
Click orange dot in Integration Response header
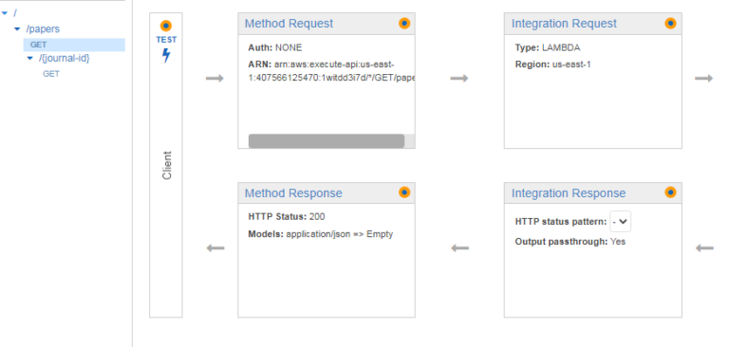point(670,192)
